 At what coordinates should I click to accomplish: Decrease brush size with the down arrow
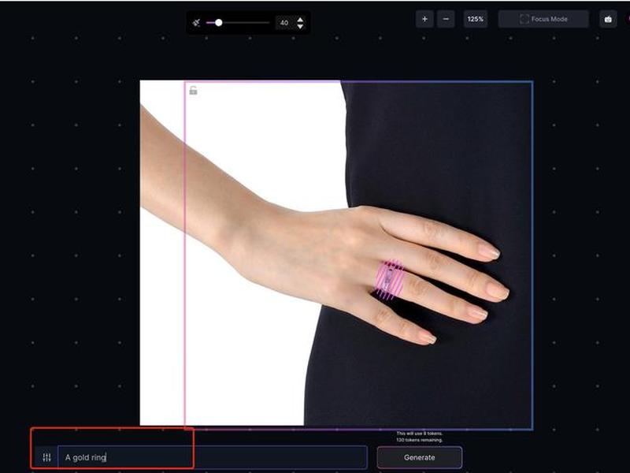tap(300, 27)
